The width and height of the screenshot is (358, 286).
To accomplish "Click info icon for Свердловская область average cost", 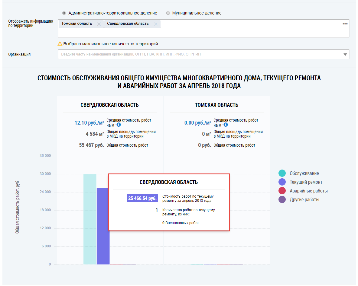I will click(119, 125).
